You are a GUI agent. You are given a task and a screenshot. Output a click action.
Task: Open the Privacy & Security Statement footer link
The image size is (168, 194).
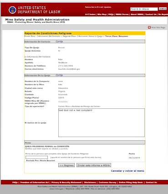[66, 183]
